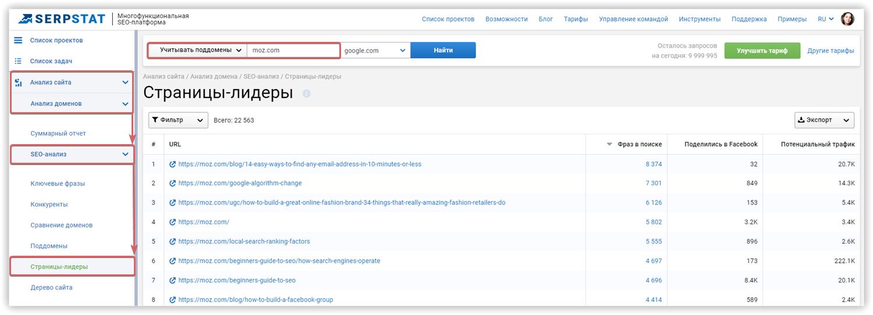The width and height of the screenshot is (873, 315).
Task: Click the task list icon beside Список задач
Action: 18,61
